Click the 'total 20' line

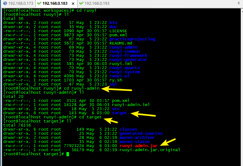(x=13, y=97)
